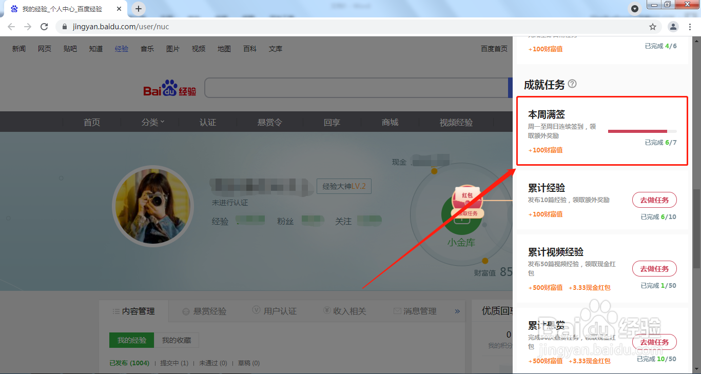Filter by 未通过 (0)

[213, 363]
